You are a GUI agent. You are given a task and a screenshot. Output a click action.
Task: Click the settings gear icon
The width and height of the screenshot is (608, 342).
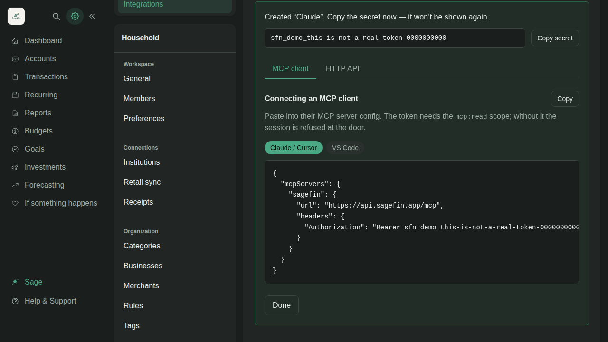point(75,16)
